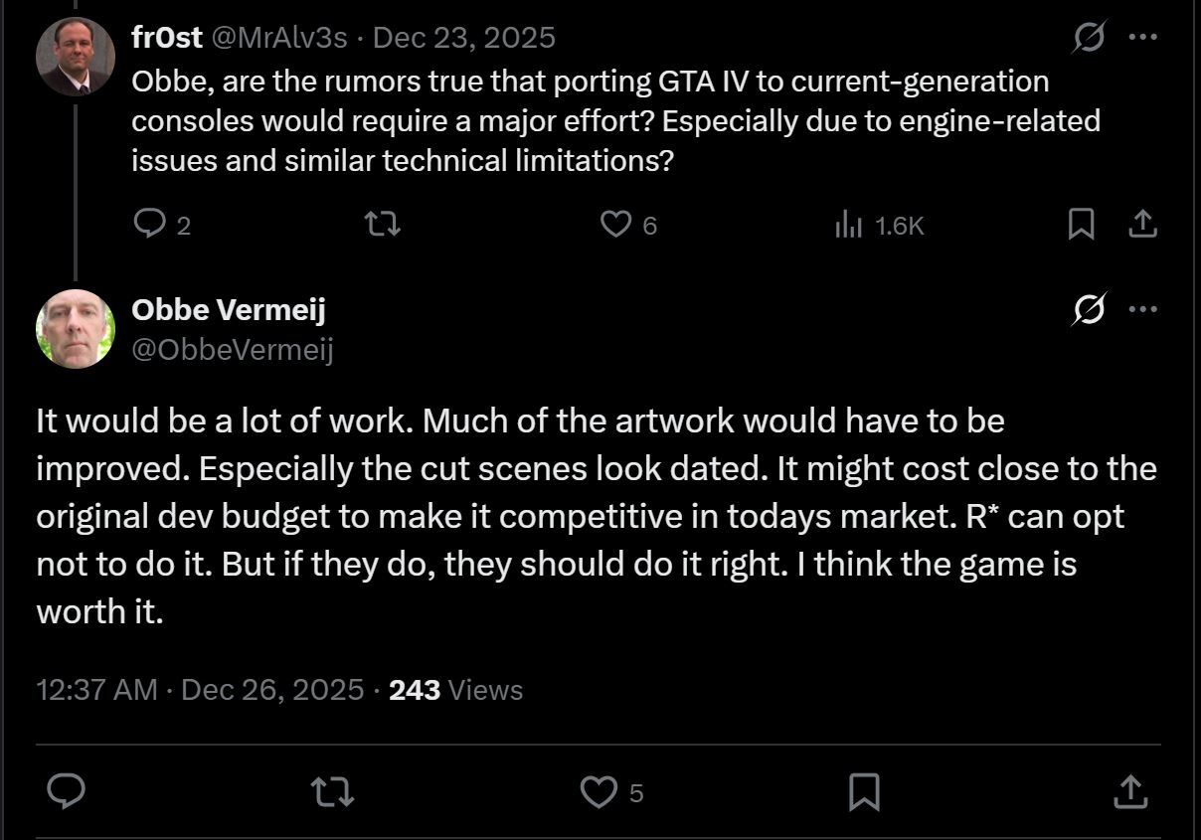Open fr0st's profile picture
The width and height of the screenshot is (1201, 840).
pos(76,57)
